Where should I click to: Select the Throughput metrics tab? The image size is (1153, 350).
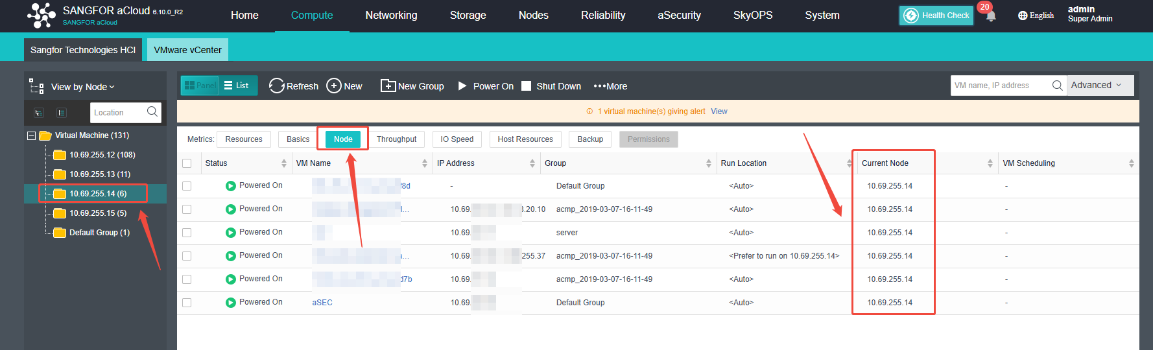[x=396, y=139]
